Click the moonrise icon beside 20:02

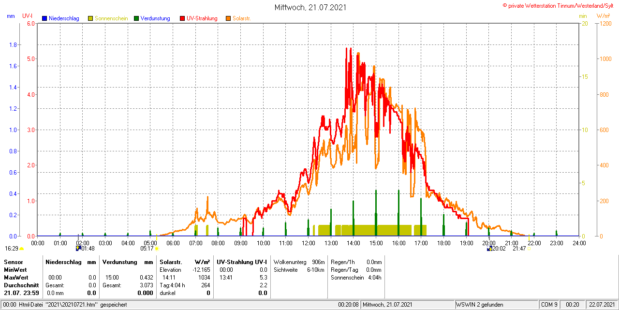(x=489, y=248)
